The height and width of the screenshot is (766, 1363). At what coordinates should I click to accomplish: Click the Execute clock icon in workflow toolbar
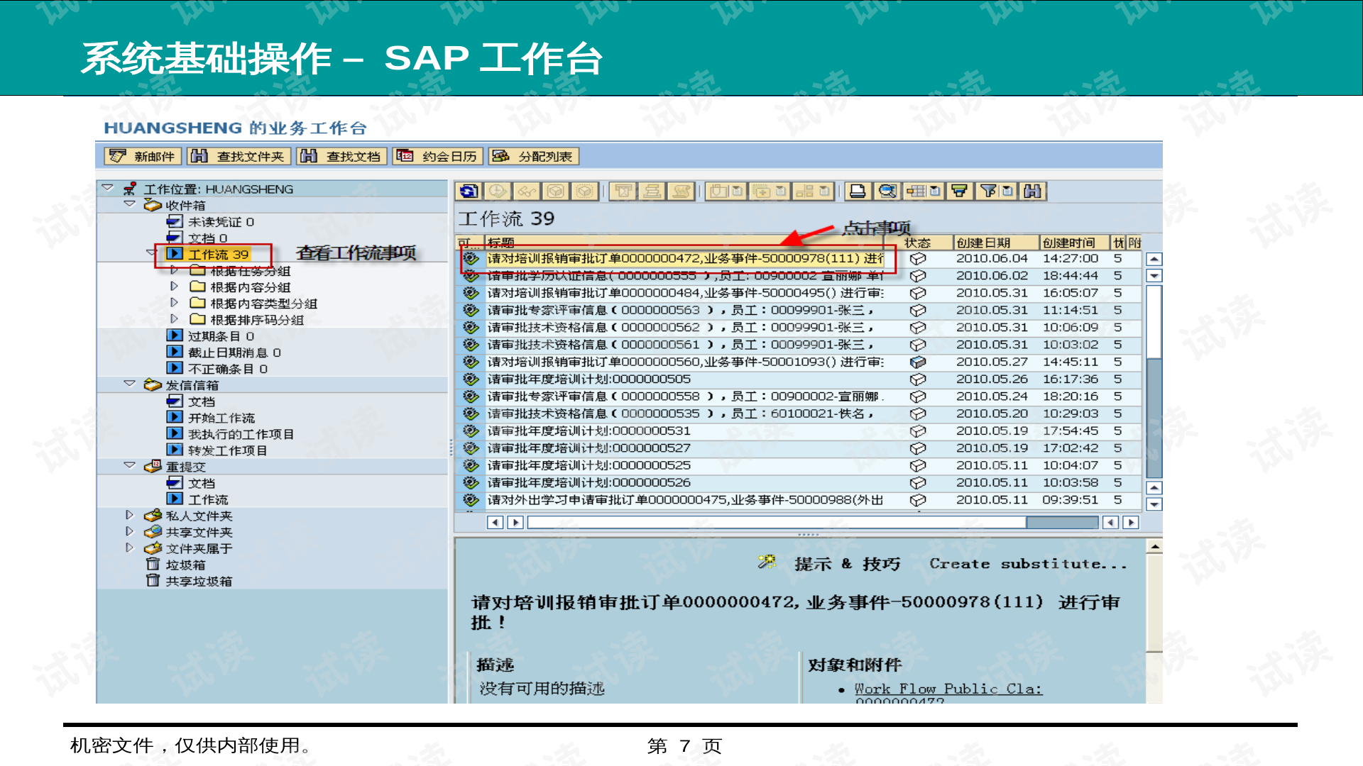click(498, 191)
